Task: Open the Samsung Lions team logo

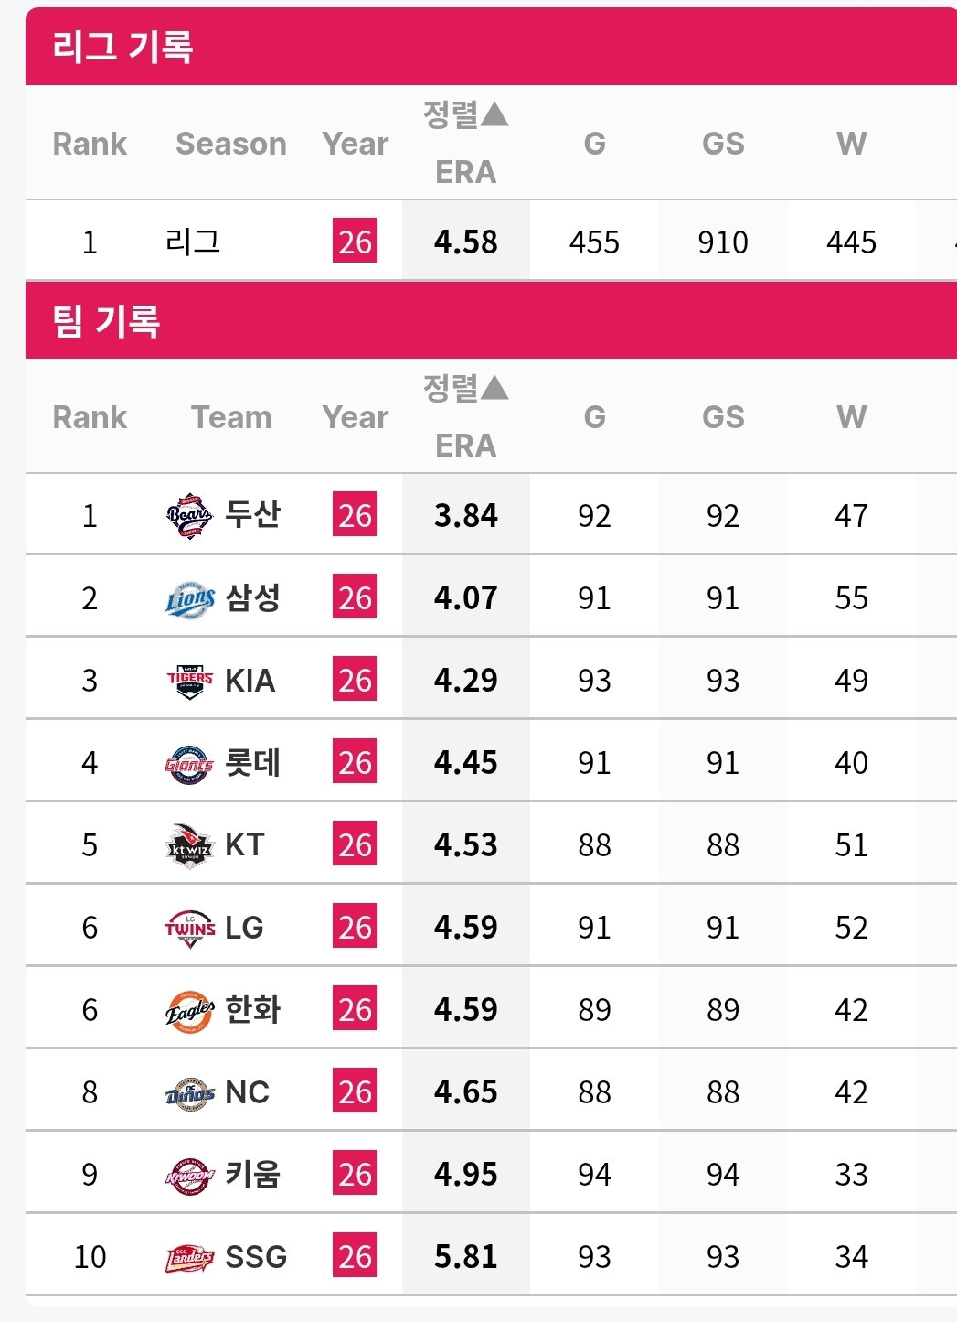Action: coord(190,598)
